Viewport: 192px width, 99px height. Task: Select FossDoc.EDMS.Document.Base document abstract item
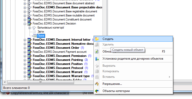(64, 3)
